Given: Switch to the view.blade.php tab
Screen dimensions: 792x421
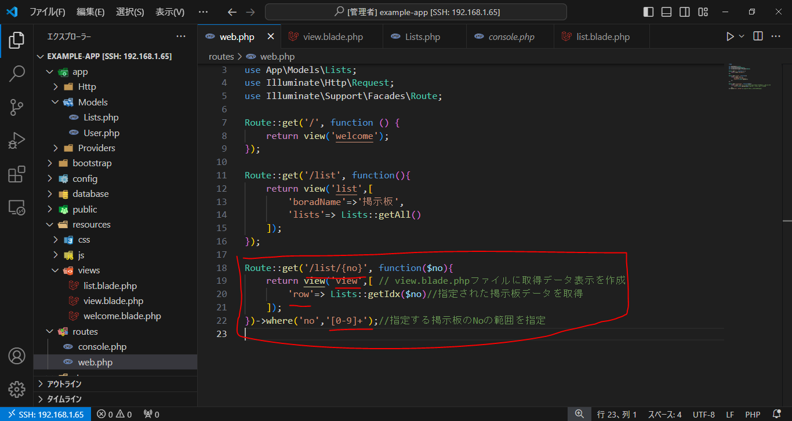Looking at the screenshot, I should 332,36.
